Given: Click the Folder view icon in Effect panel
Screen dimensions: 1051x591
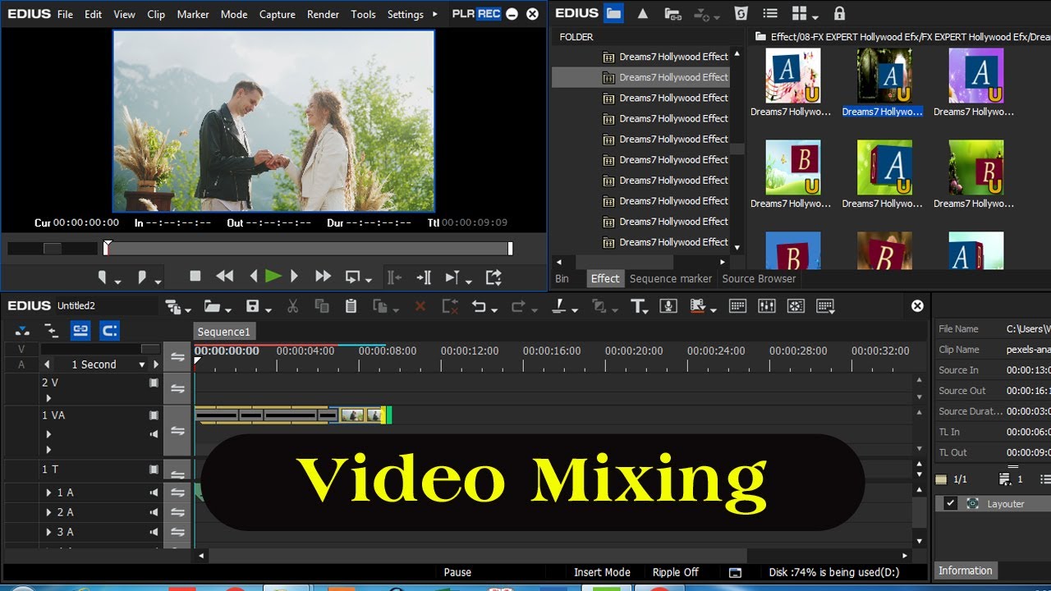Looking at the screenshot, I should tap(613, 13).
